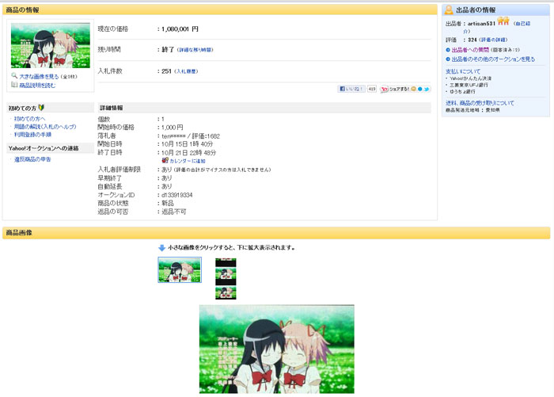
Task: Click the Facebook いいね! button
Action: tap(351, 89)
